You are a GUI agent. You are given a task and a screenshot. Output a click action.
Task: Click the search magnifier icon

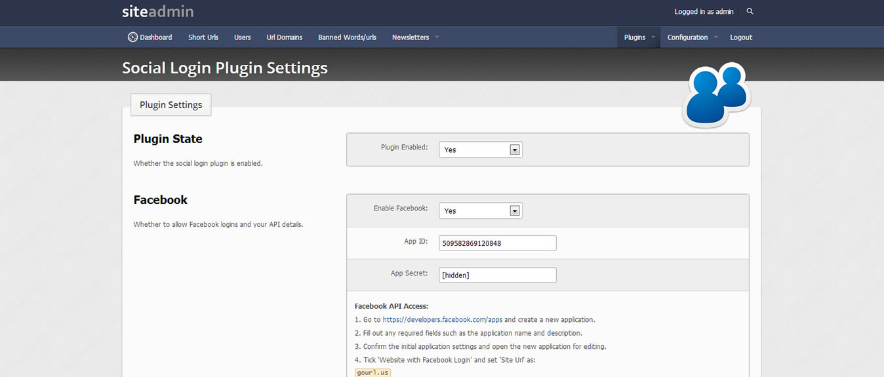[750, 12]
